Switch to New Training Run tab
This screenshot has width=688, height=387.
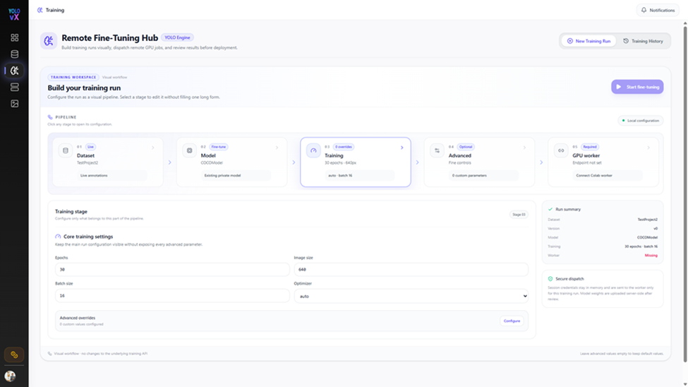(589, 41)
